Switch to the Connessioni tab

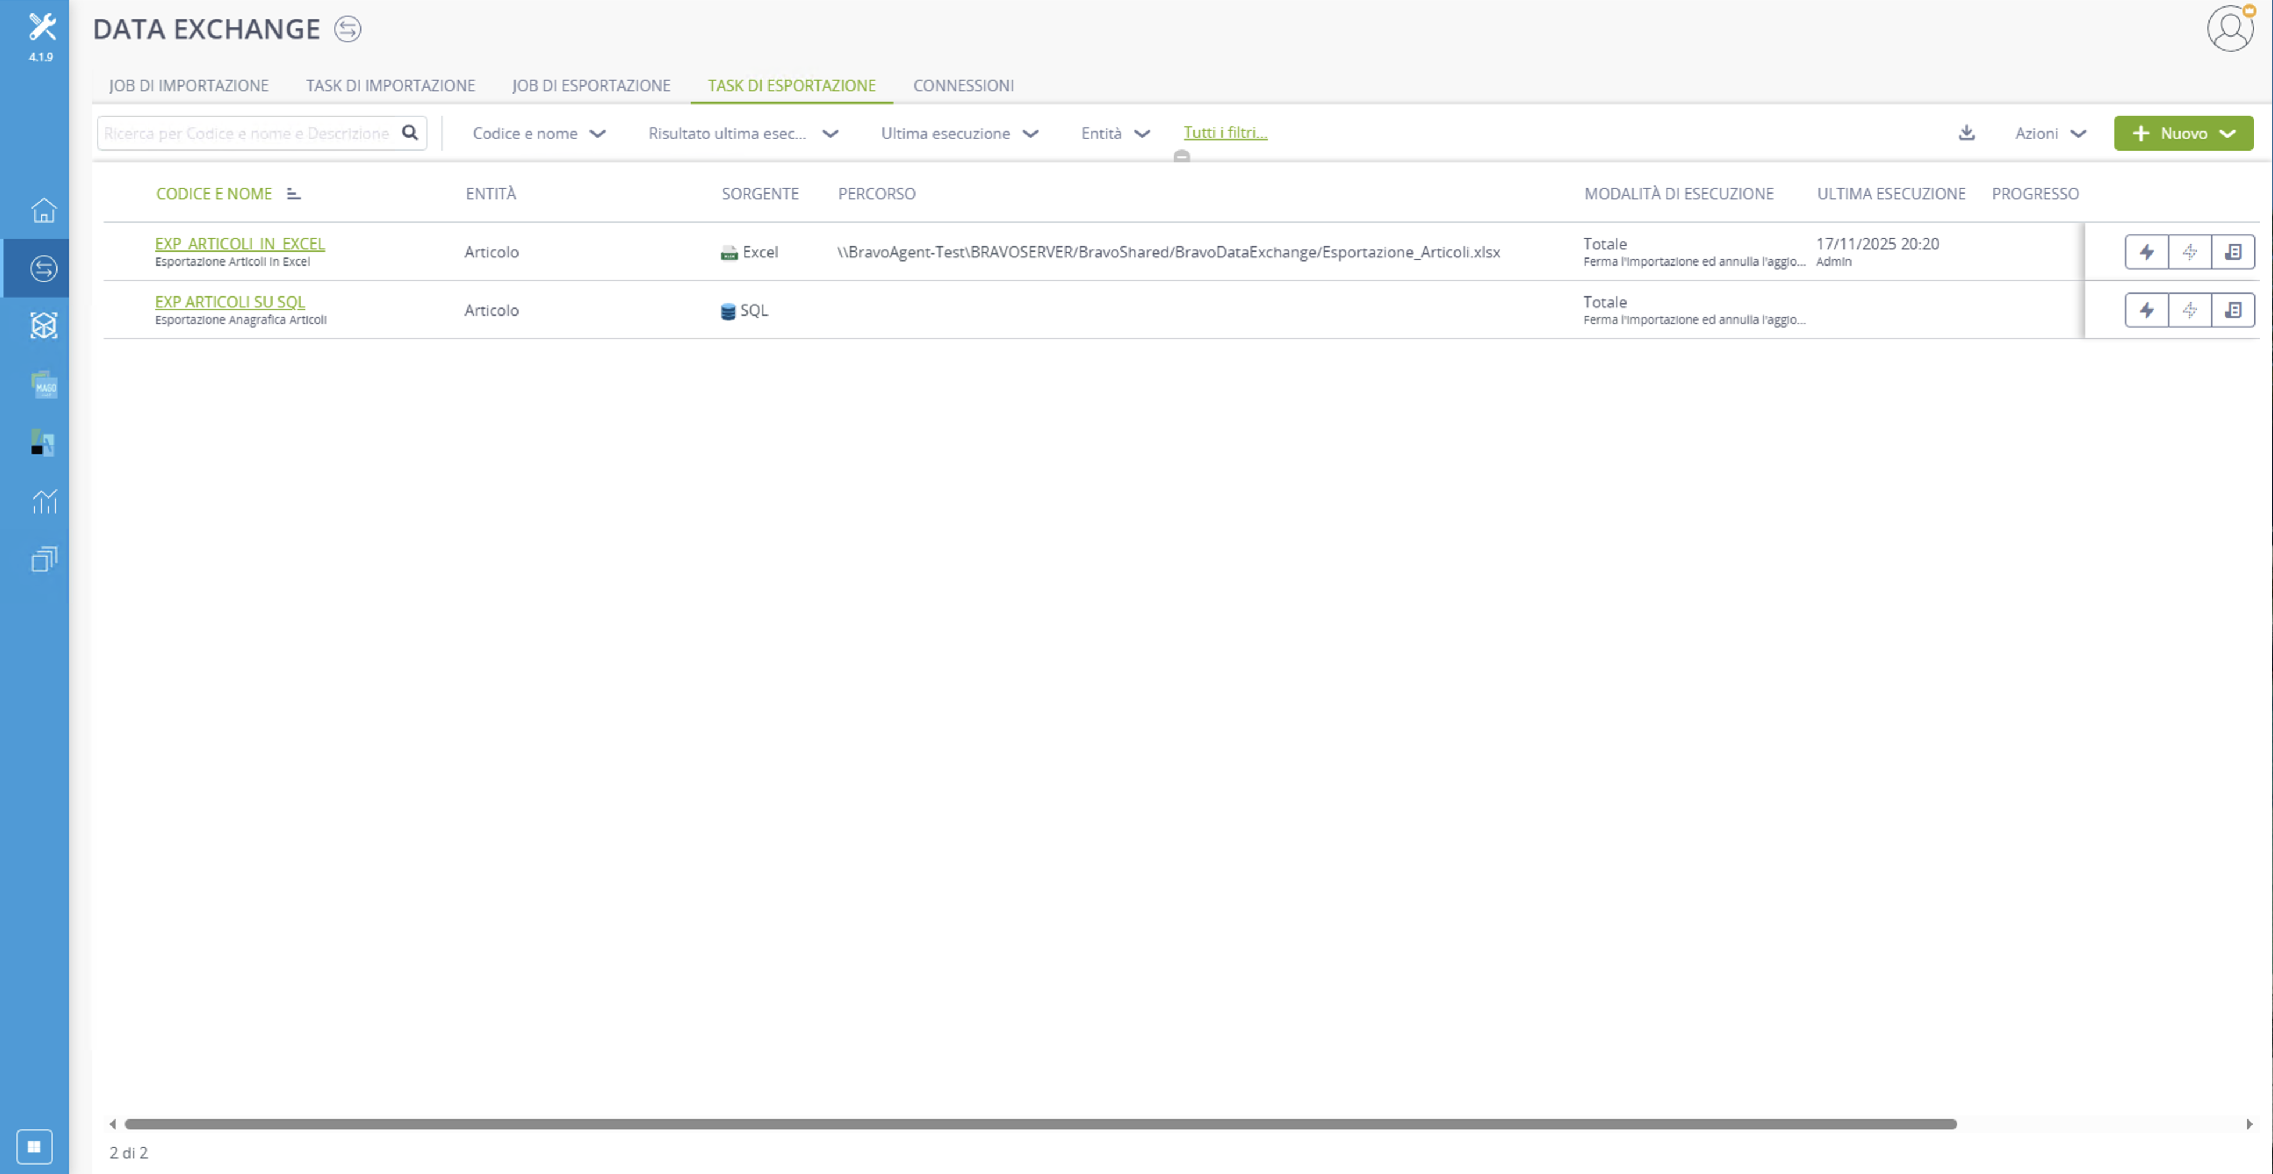(x=964, y=85)
